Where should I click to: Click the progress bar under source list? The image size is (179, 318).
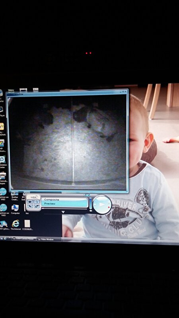tap(64, 208)
